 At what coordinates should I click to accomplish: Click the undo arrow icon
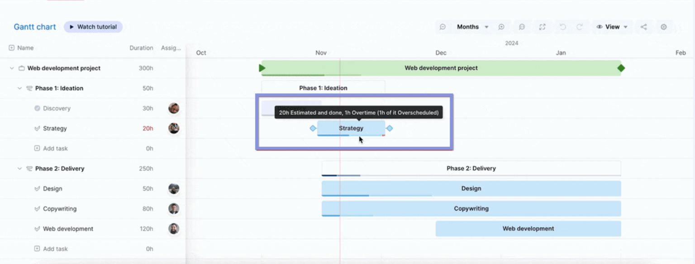(562, 27)
